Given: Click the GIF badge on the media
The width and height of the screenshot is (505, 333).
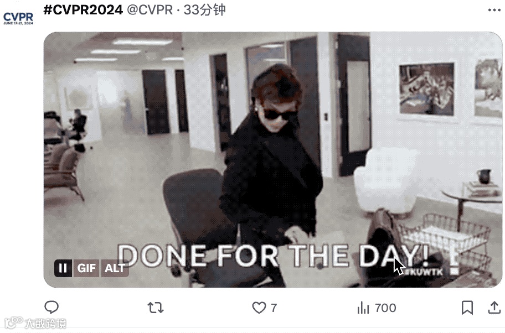Looking at the screenshot, I should pyautogui.click(x=86, y=268).
